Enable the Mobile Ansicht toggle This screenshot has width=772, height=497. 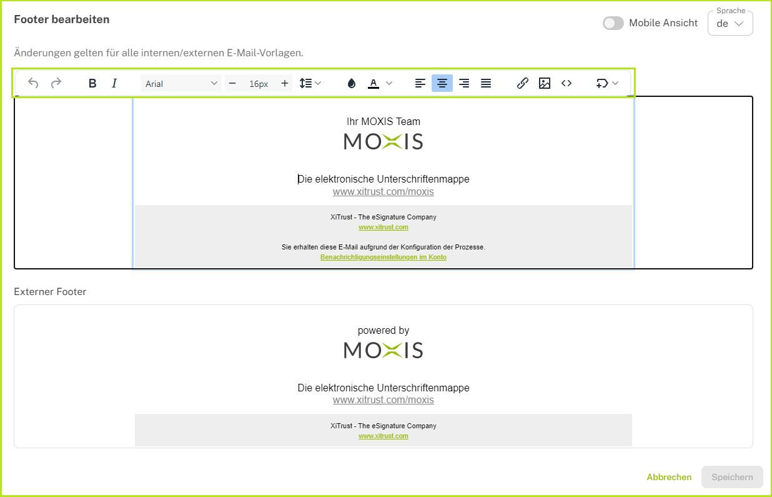tap(613, 23)
